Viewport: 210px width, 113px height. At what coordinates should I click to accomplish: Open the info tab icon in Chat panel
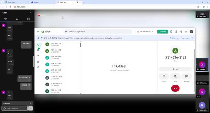click(17, 19)
